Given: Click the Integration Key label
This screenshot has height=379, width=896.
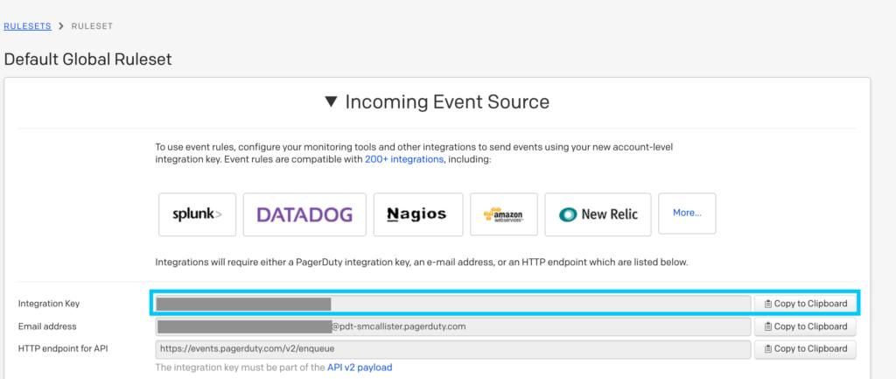Looking at the screenshot, I should (x=47, y=304).
